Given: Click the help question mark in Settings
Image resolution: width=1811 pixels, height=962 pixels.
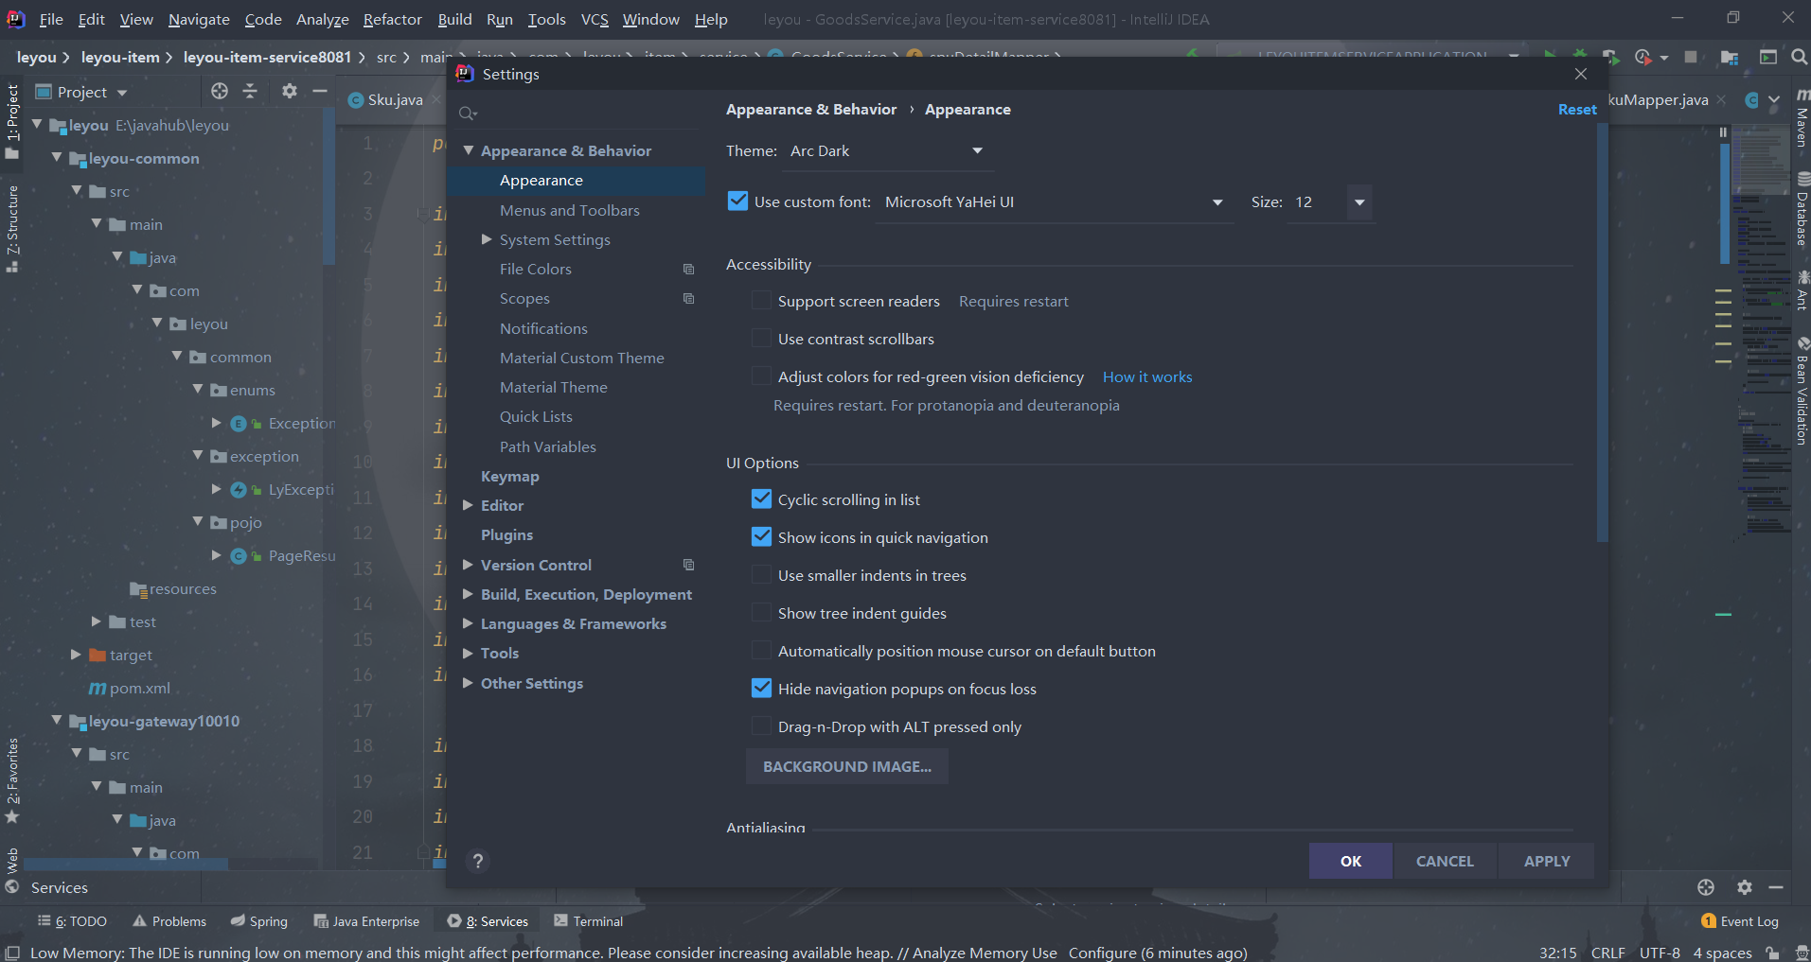Looking at the screenshot, I should pyautogui.click(x=478, y=861).
